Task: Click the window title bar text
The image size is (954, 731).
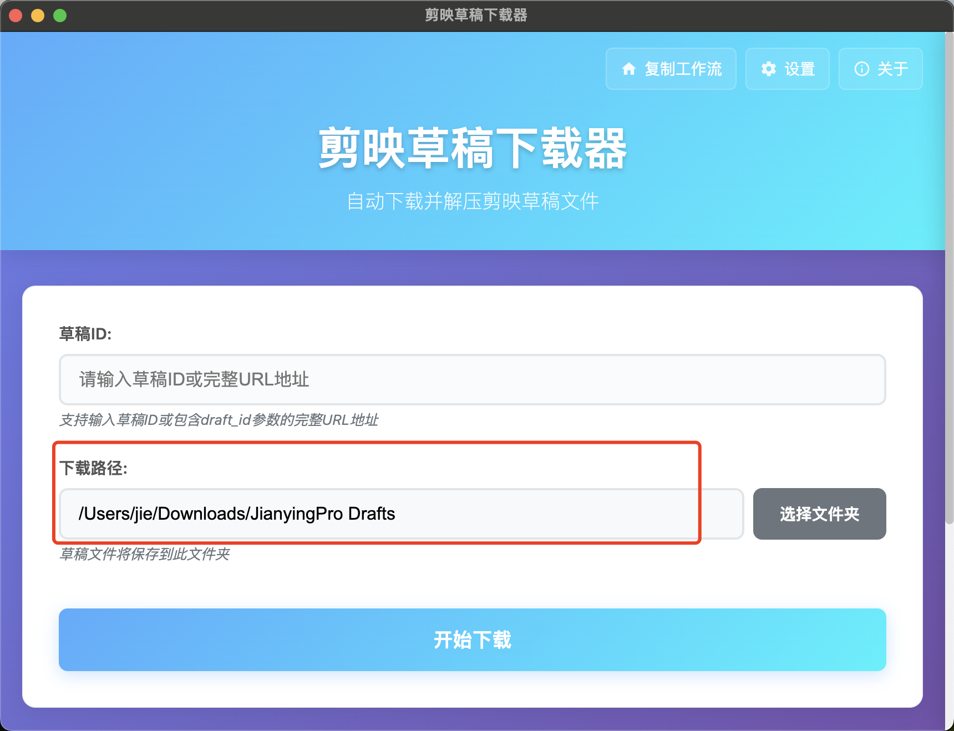Action: [x=476, y=15]
